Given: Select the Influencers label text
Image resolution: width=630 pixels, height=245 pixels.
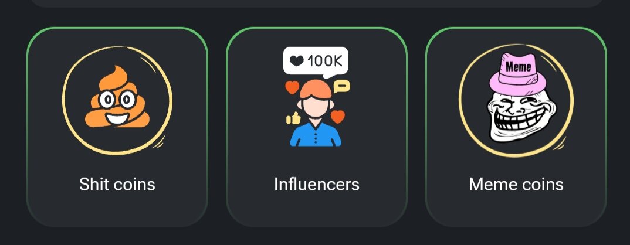Looking at the screenshot, I should 317,185.
